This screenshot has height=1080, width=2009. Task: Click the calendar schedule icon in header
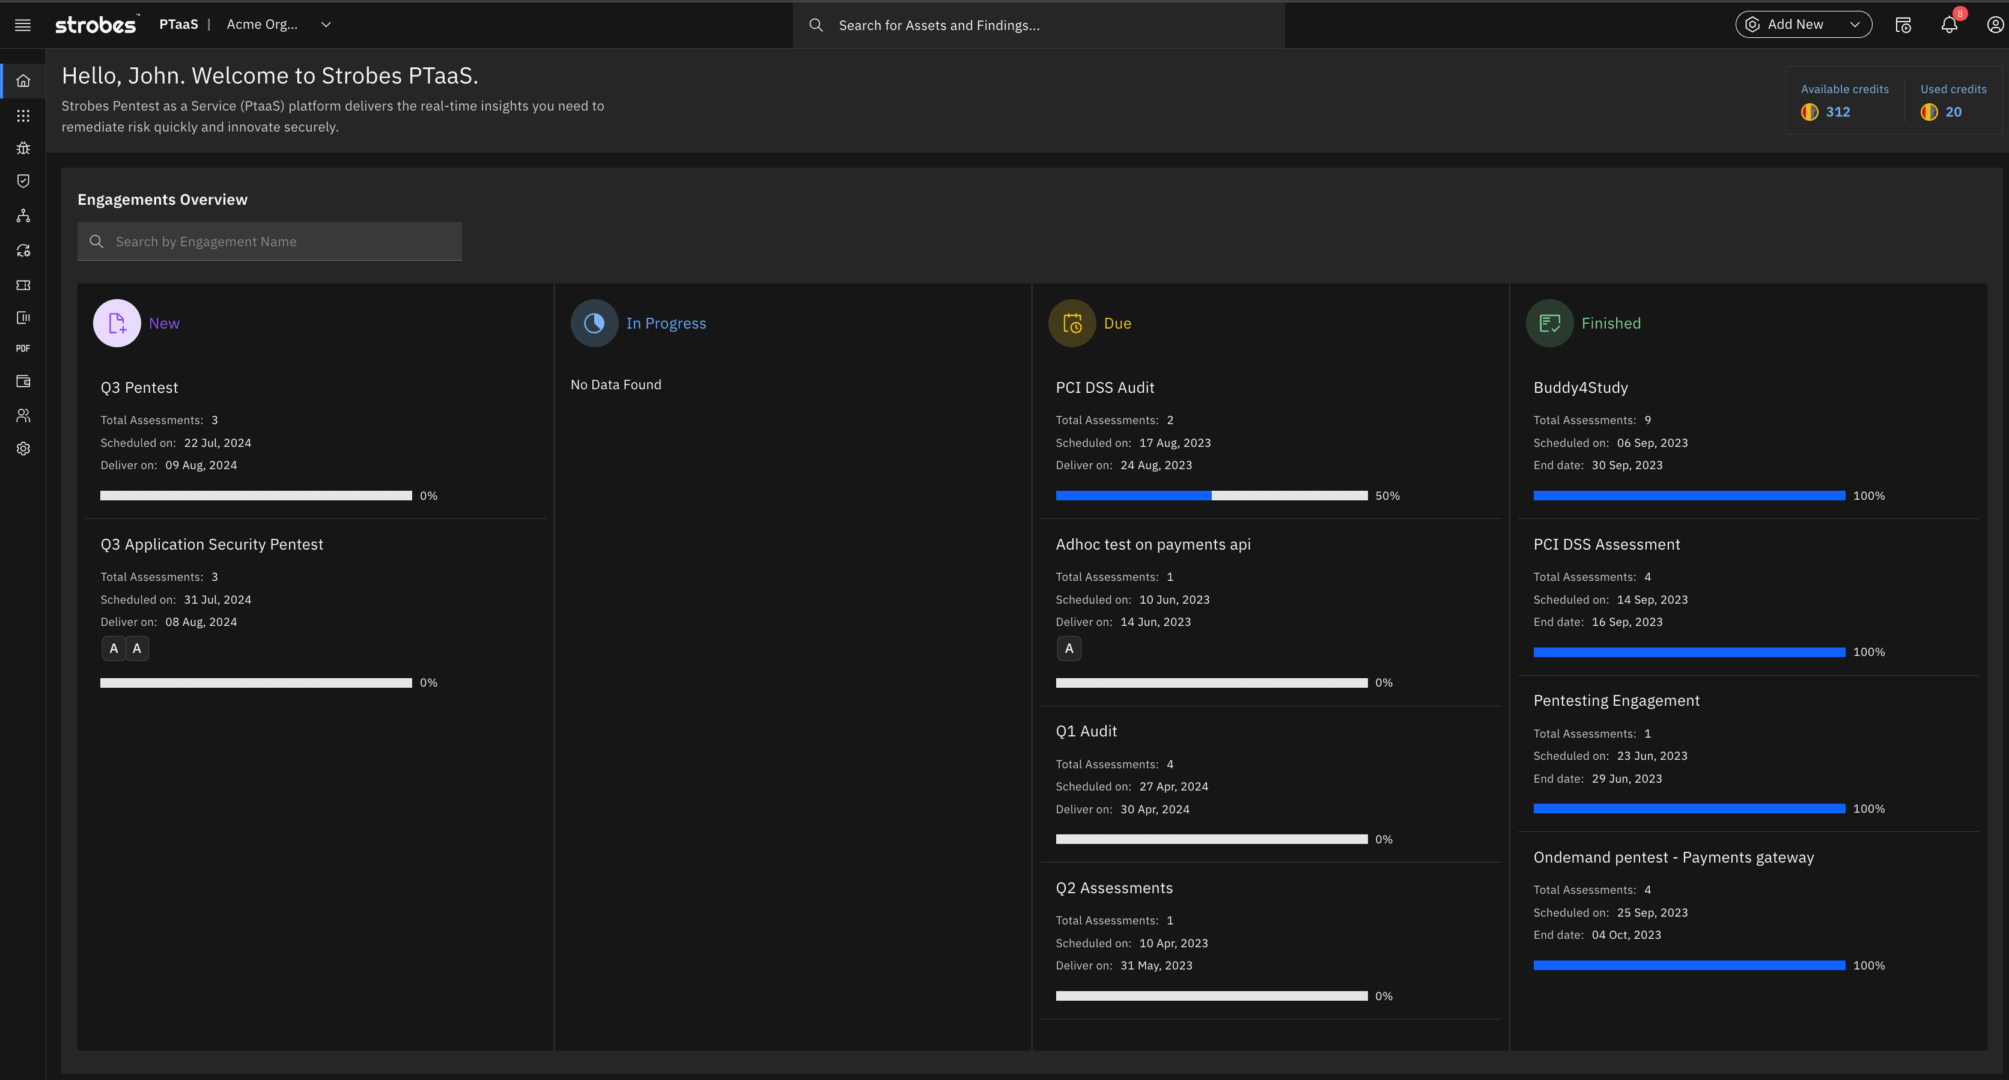pyautogui.click(x=1903, y=25)
